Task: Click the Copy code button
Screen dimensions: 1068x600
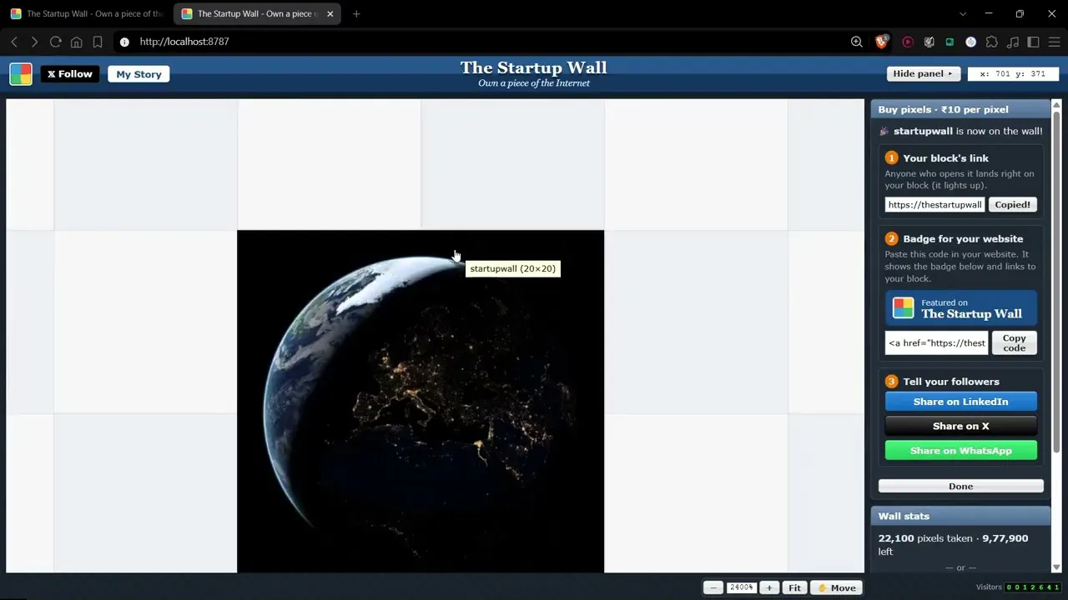Action: [1014, 342]
